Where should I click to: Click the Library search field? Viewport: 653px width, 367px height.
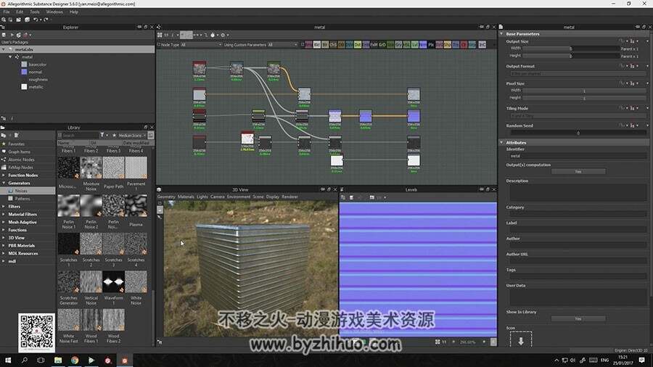(80, 135)
